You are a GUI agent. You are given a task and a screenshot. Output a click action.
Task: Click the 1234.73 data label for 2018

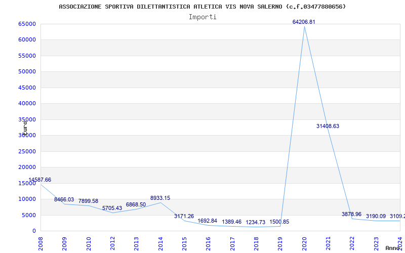coord(256,222)
